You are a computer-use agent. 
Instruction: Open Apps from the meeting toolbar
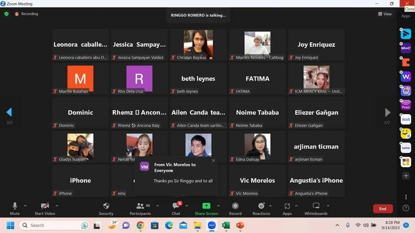point(287,209)
